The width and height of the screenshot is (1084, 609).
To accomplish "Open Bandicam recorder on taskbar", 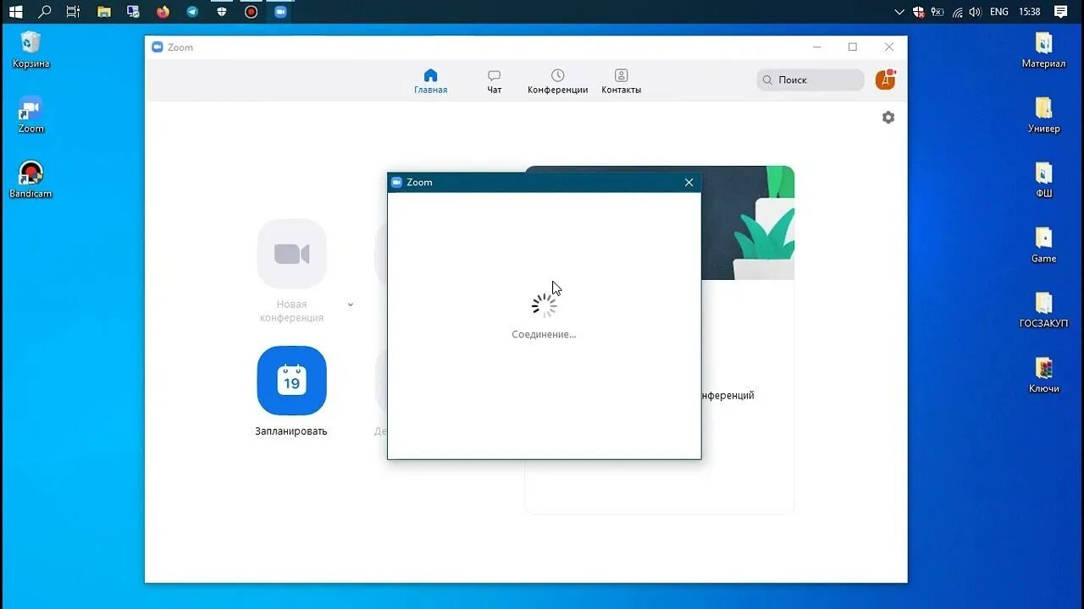I will click(251, 12).
